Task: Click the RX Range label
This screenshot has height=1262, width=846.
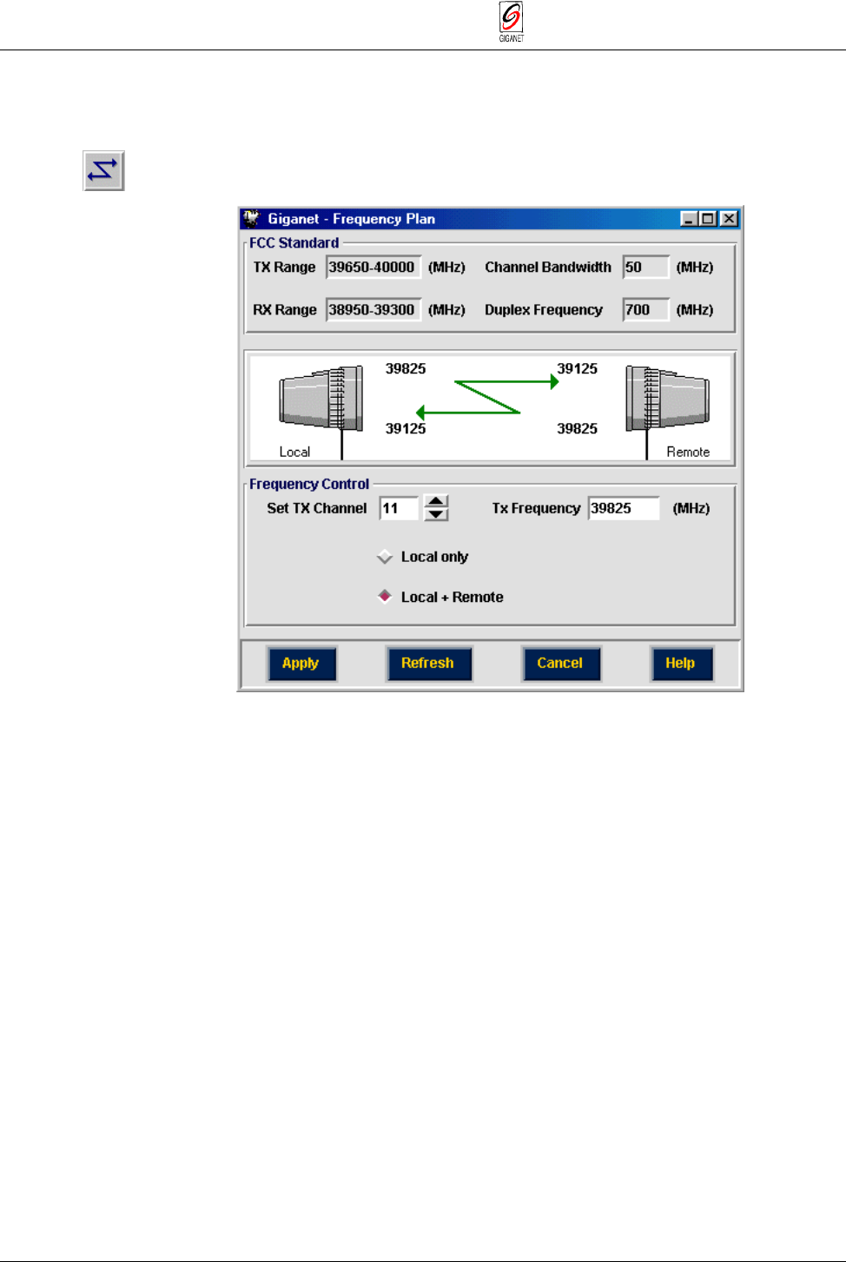Action: pos(285,310)
